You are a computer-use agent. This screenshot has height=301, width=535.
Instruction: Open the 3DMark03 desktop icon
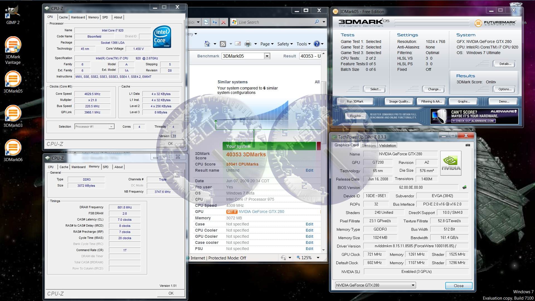click(x=13, y=116)
